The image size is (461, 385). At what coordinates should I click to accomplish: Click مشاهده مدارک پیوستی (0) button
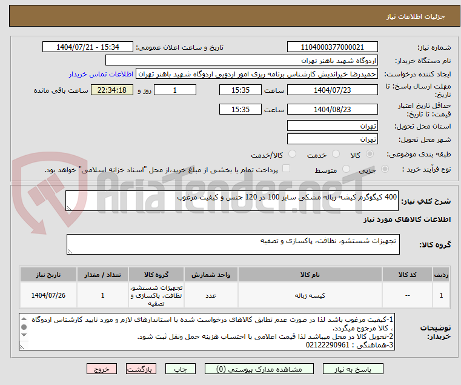pyautogui.click(x=259, y=369)
